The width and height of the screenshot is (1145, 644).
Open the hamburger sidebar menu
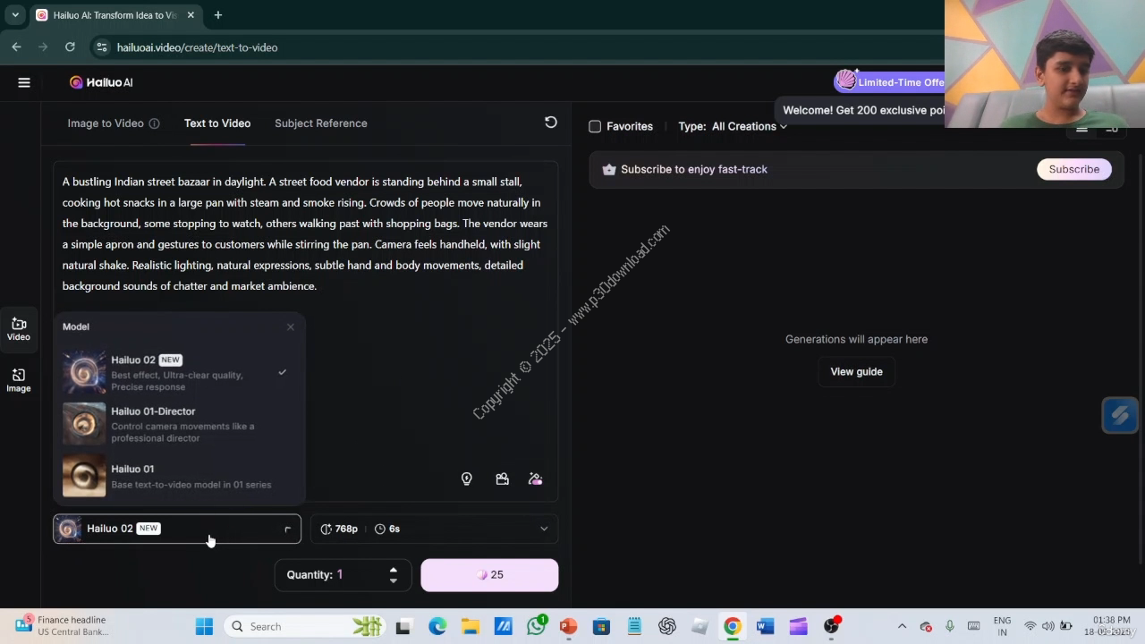click(x=24, y=82)
